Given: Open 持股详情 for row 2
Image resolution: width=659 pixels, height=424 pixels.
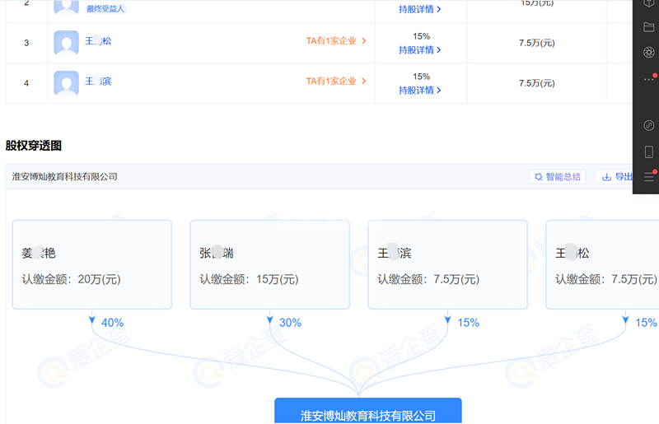Looking at the screenshot, I should click(x=419, y=9).
